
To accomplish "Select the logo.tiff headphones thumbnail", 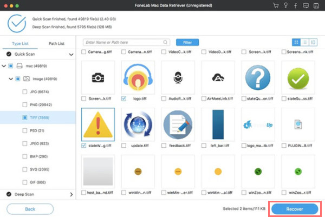I will (x=138, y=77).
